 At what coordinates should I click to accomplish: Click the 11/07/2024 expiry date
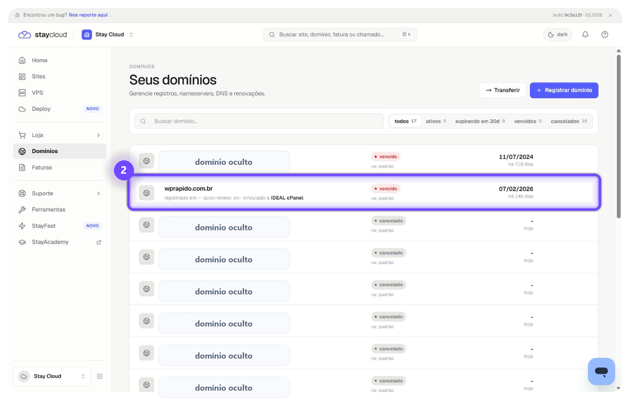point(516,157)
